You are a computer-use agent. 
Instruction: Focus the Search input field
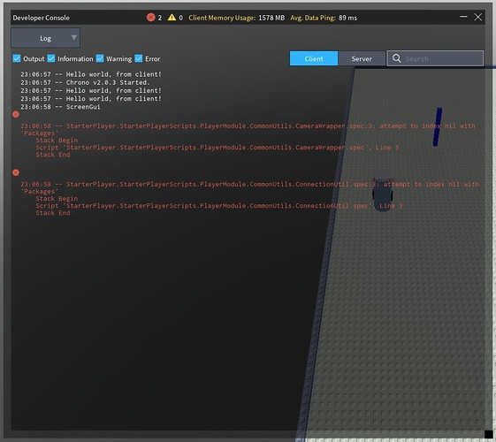click(x=435, y=58)
